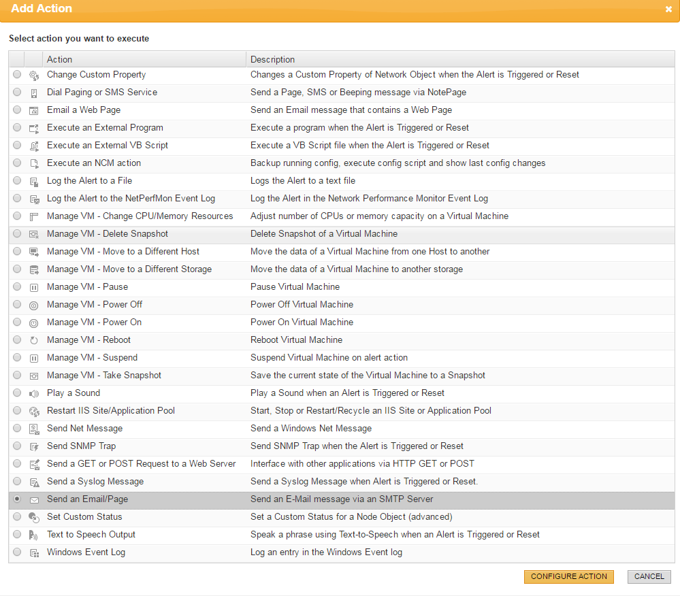Screen dimensions: 680x596
Task: Click the Manage VM Suspend icon
Action: [x=34, y=359]
